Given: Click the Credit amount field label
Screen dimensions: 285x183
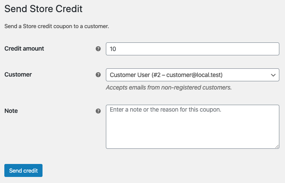Looking at the screenshot, I should 24,48.
